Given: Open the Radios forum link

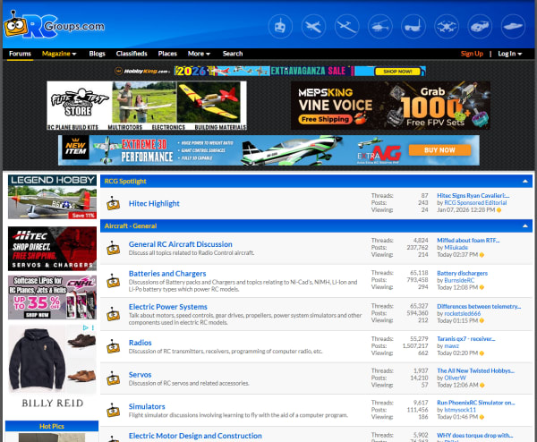Looking at the screenshot, I should click(141, 343).
